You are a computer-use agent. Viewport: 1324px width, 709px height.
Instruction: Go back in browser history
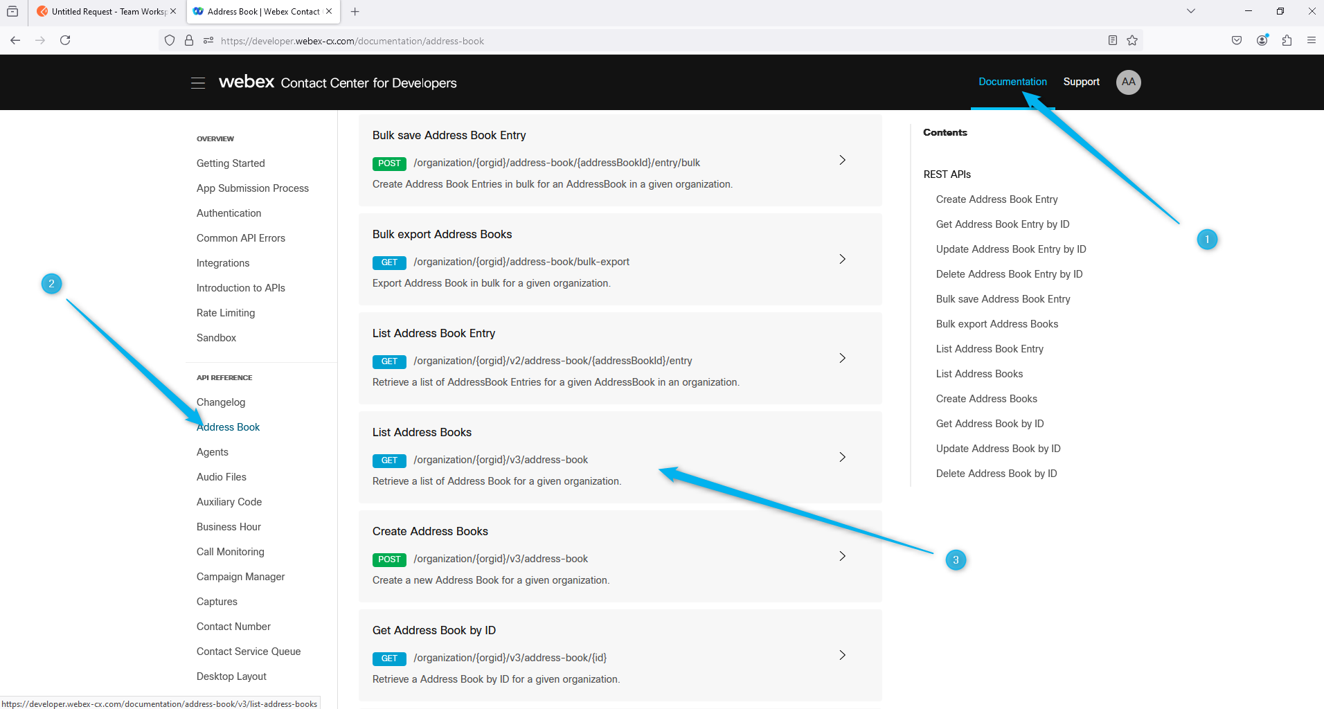coord(15,40)
